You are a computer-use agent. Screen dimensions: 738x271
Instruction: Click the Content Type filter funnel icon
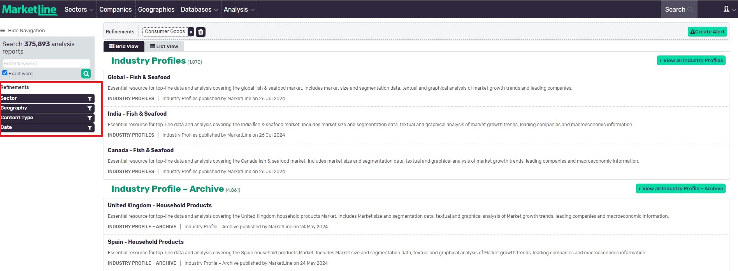[90, 118]
